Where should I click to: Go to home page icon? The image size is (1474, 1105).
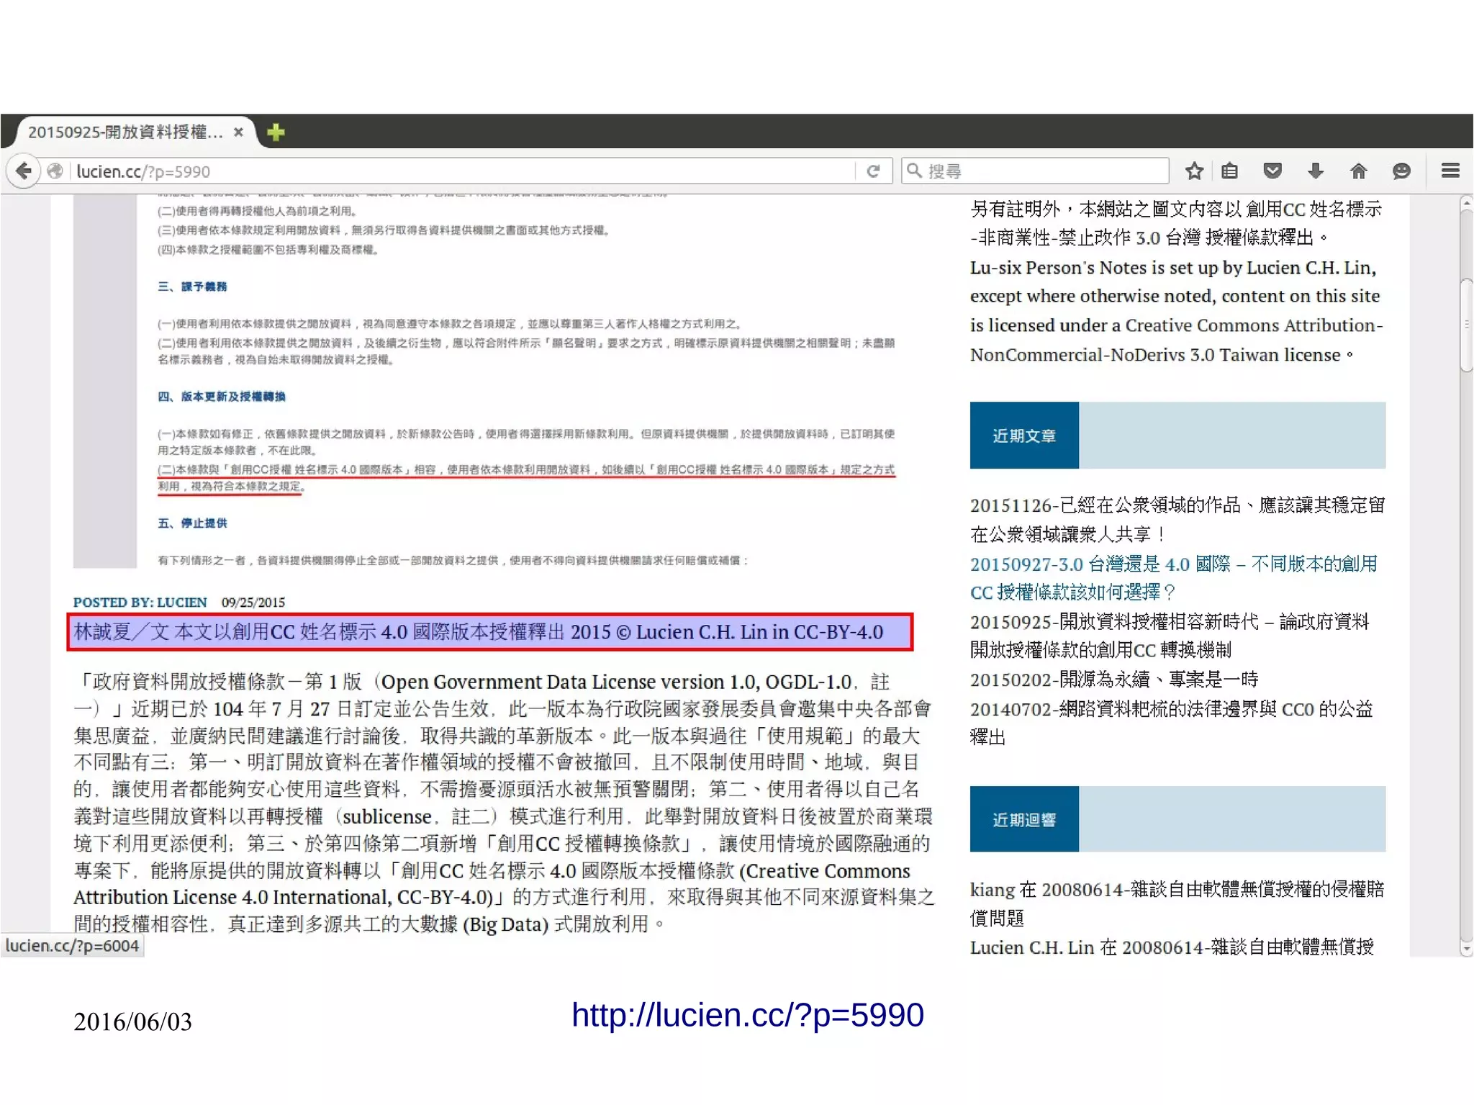pyautogui.click(x=1358, y=171)
